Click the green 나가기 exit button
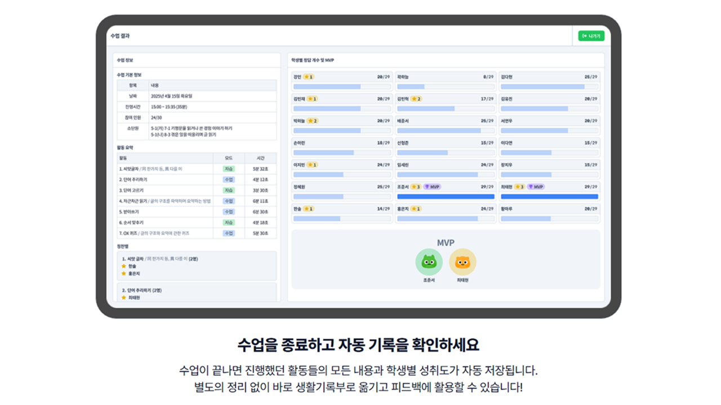This screenshot has width=721, height=405. [x=591, y=36]
